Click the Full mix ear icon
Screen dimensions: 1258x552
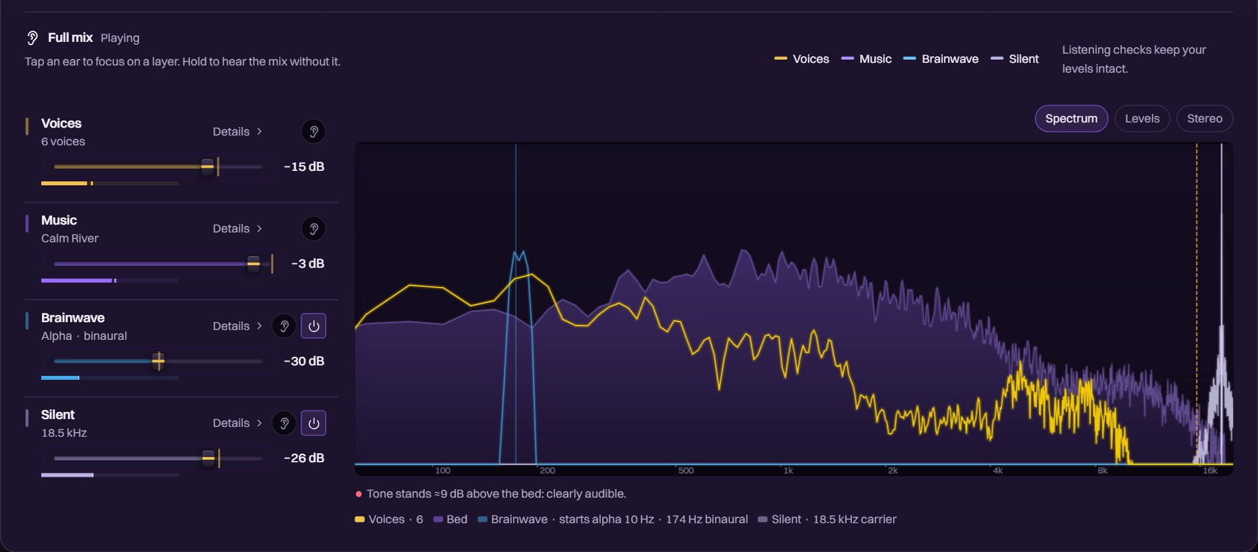[32, 38]
